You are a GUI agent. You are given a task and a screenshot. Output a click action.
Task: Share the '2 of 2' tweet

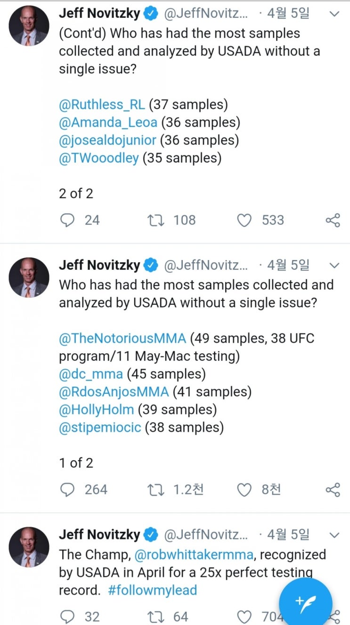coord(333,220)
